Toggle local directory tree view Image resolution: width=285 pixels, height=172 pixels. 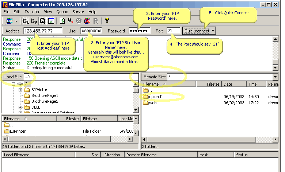point(26,21)
